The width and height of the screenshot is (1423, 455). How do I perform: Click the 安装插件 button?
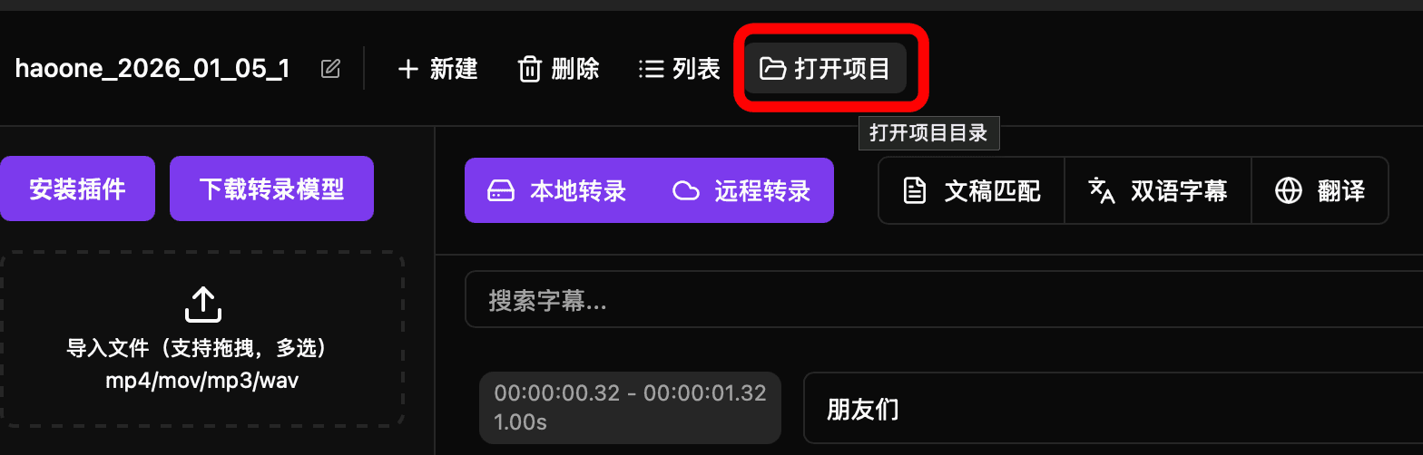[76, 189]
